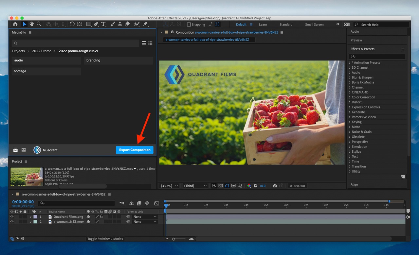This screenshot has height=255, width=419.
Task: Open the workspace sync settings icon
Action: click(x=347, y=25)
